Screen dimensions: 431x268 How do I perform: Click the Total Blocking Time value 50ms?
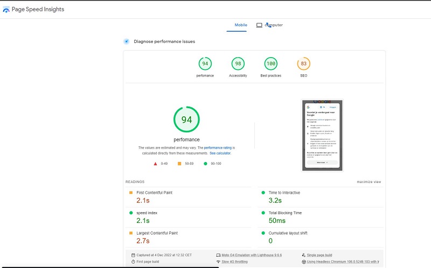pyautogui.click(x=277, y=221)
